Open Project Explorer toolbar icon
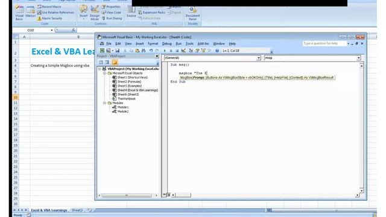 [x=191, y=51]
